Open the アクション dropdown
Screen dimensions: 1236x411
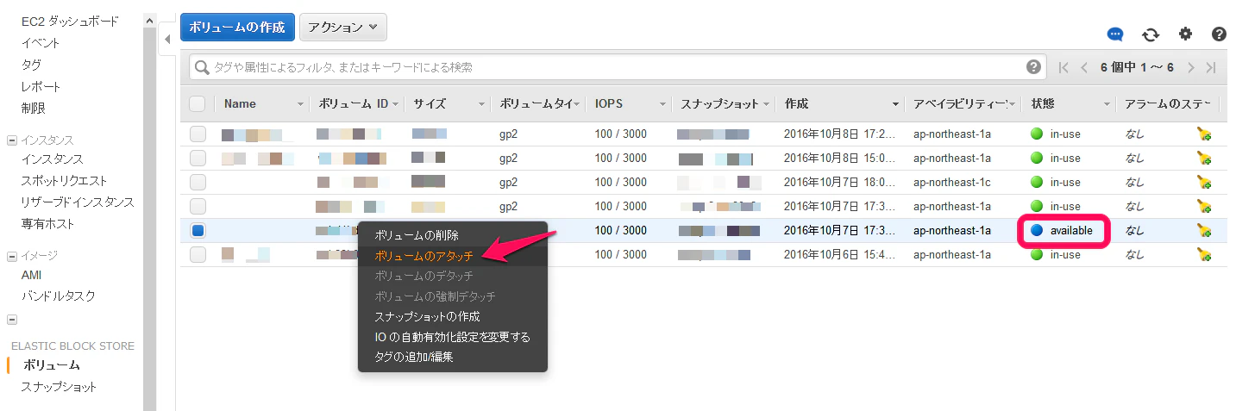[x=342, y=27]
